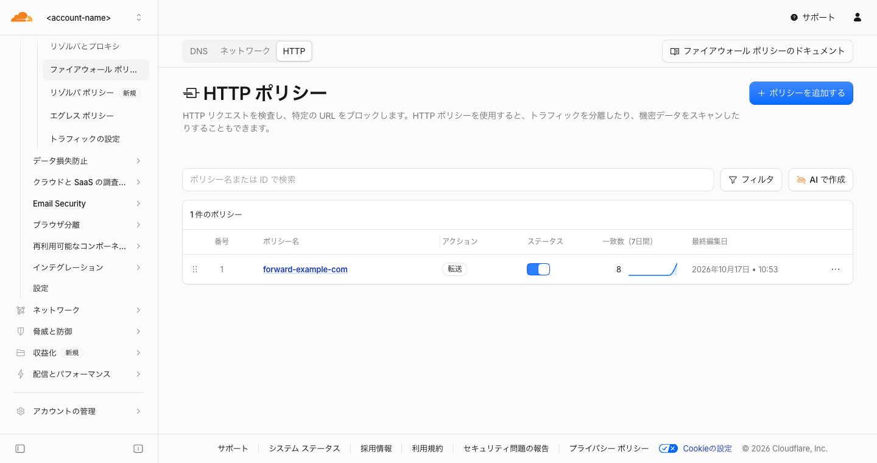The height and width of the screenshot is (463, 877).
Task: Click the support help icon in header
Action: pos(794,18)
